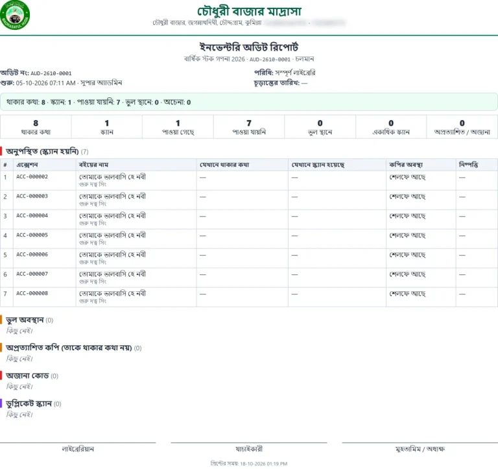
Task: Click start date 05-10-2026 07:11 AM
Action: pos(46,83)
